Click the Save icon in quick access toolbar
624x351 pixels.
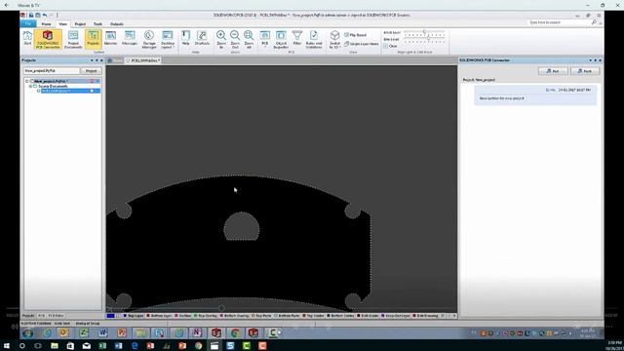point(31,16)
